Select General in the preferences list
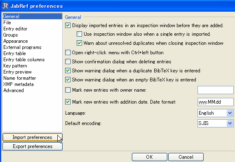The image size is (235, 162). click(x=33, y=16)
